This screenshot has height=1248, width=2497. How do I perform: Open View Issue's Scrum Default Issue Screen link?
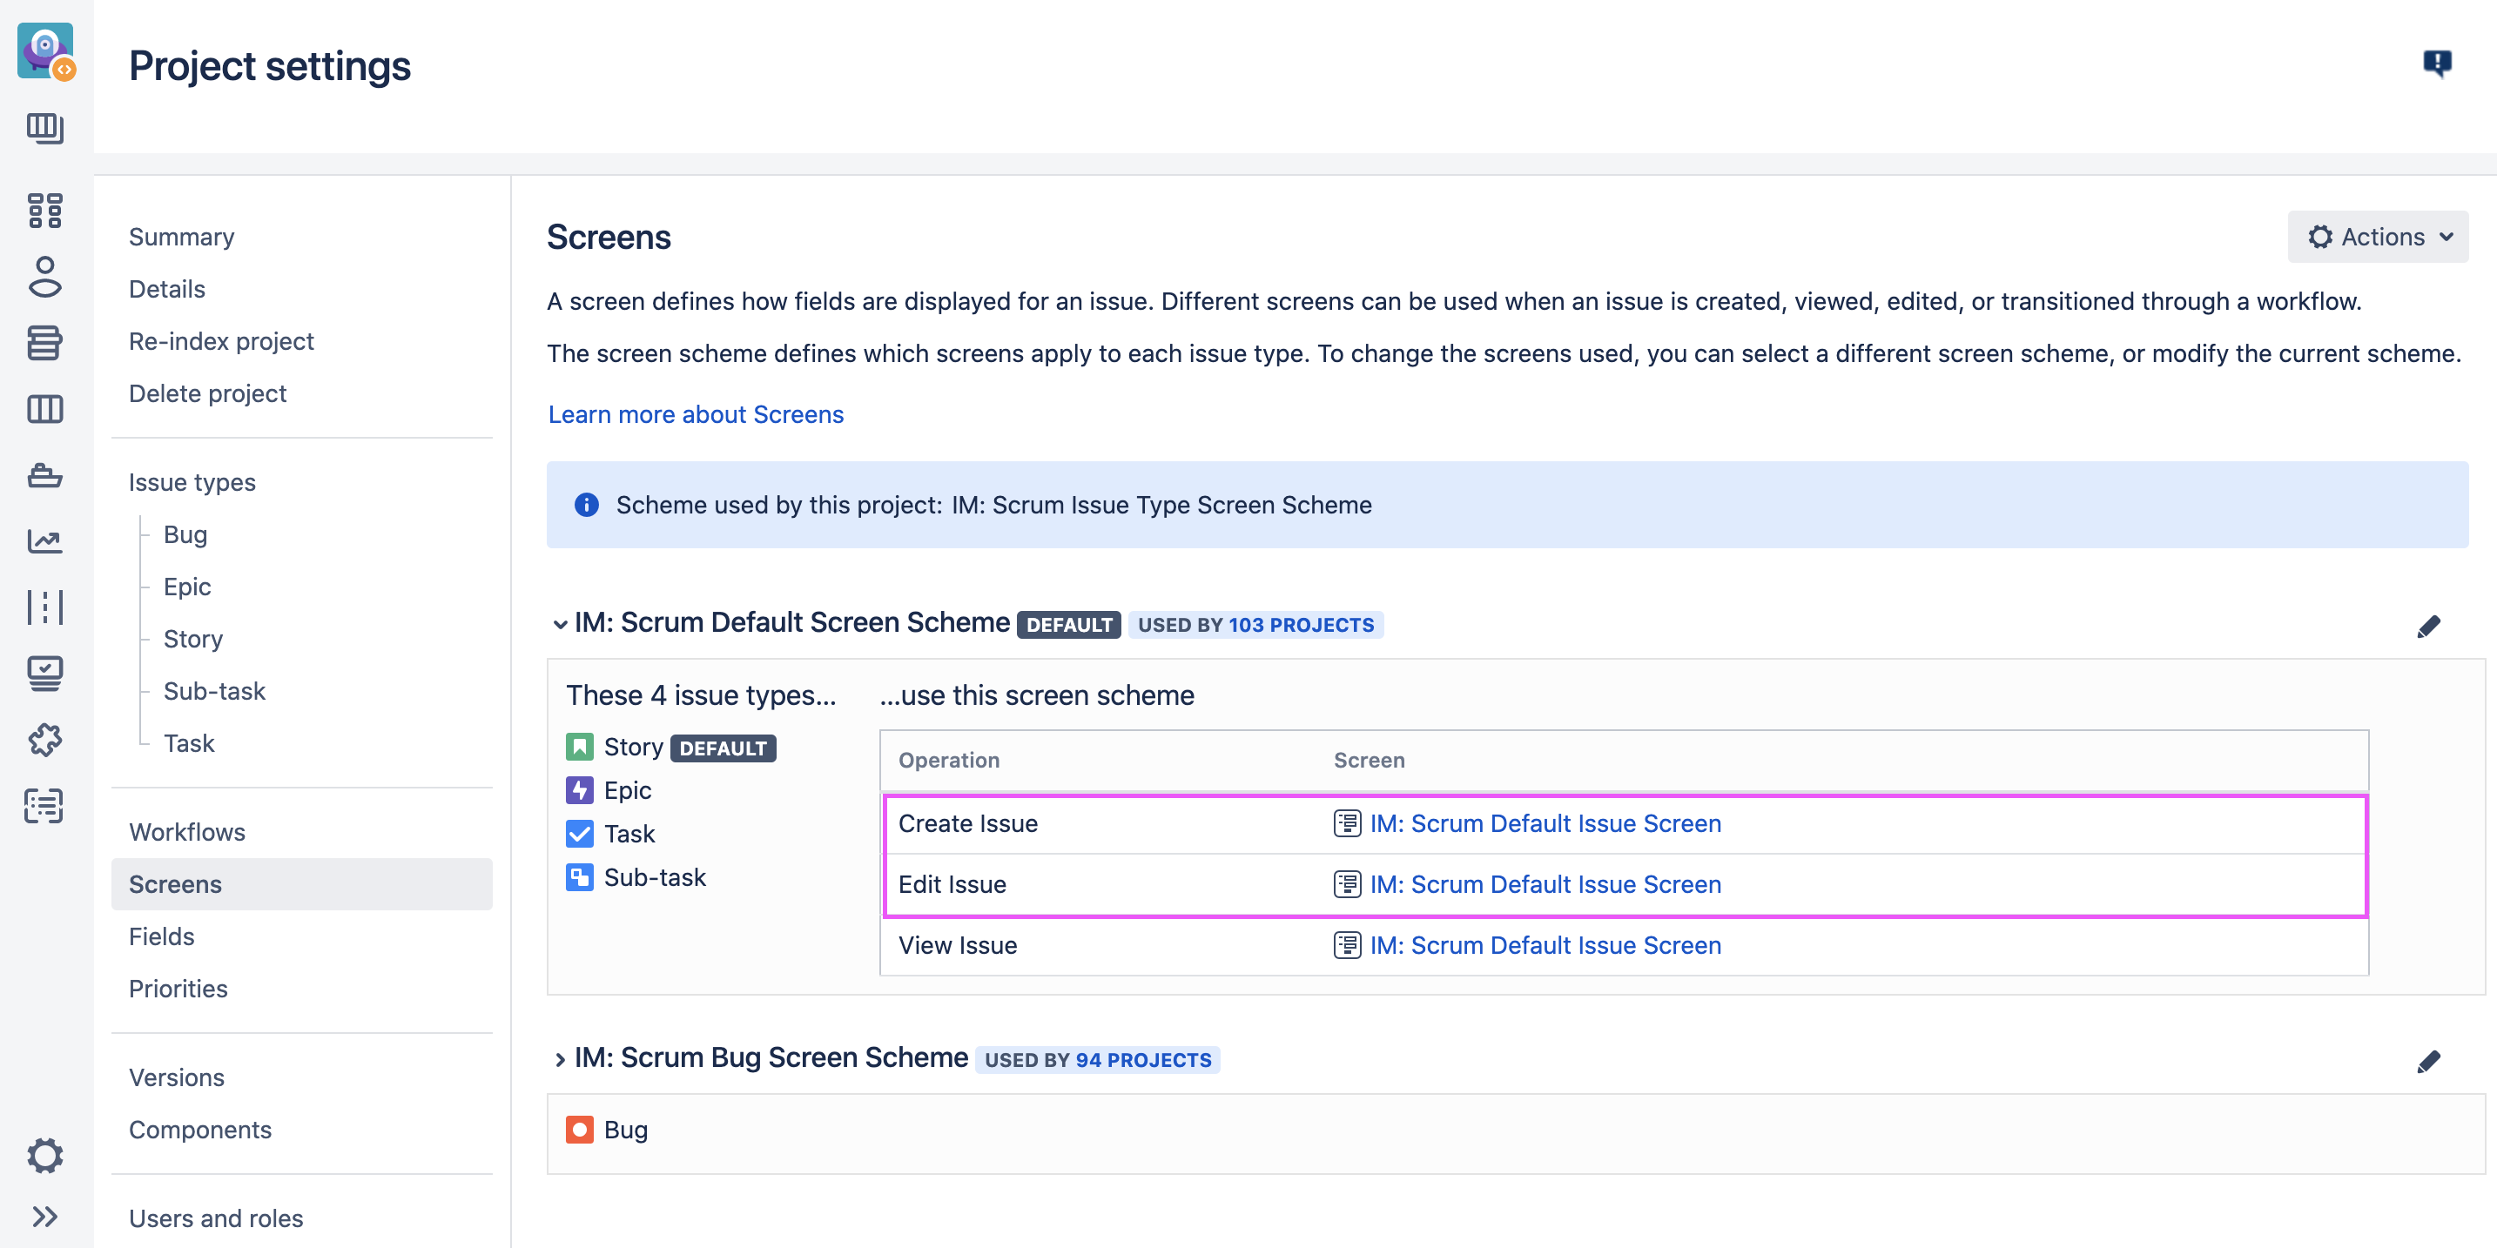click(1545, 945)
